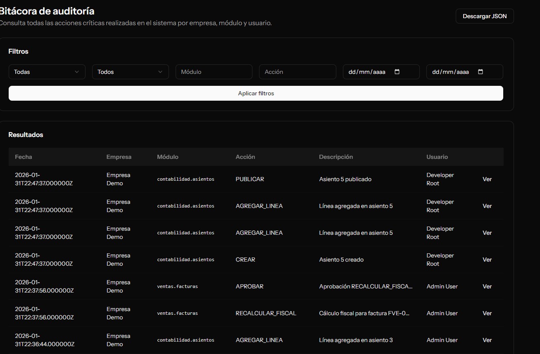Expand the Todos user filter dropdown

(130, 72)
